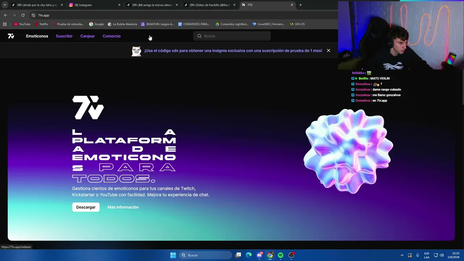Open the Google bookmark
This screenshot has height=261, width=464.
pyautogui.click(x=96, y=24)
